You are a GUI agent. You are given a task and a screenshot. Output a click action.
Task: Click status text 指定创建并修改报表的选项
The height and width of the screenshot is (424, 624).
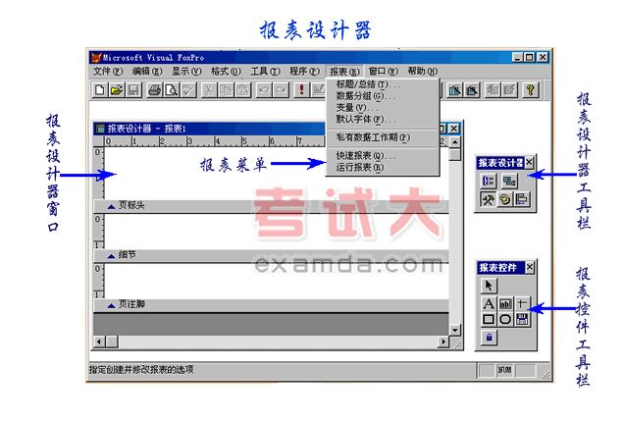[x=141, y=369]
